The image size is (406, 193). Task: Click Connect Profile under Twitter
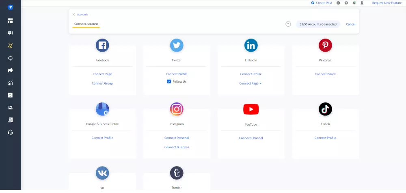(x=177, y=74)
